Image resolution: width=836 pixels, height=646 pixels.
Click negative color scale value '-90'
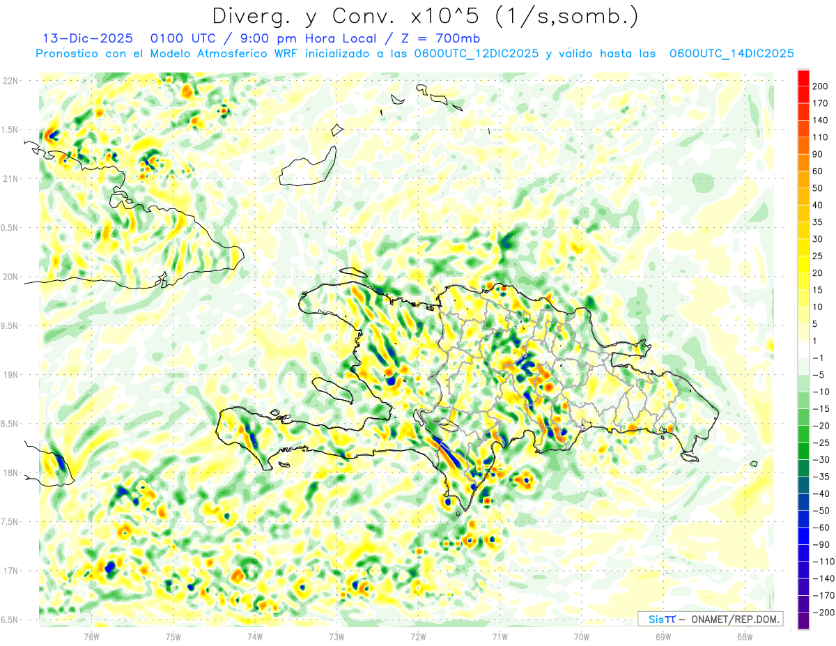(x=821, y=545)
